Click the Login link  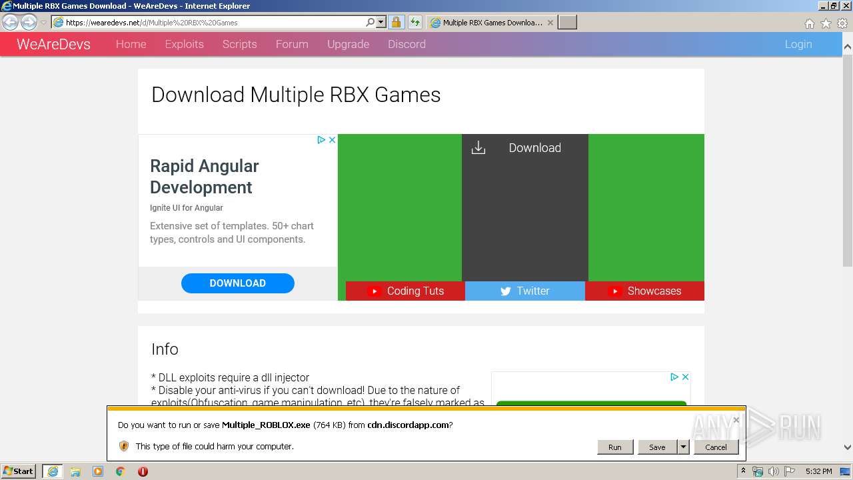(798, 44)
